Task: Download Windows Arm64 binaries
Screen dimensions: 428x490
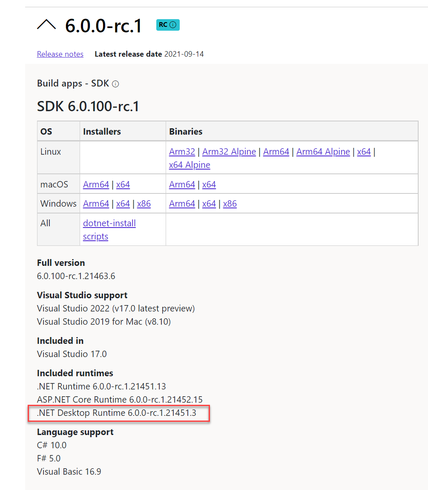Action: (182, 204)
